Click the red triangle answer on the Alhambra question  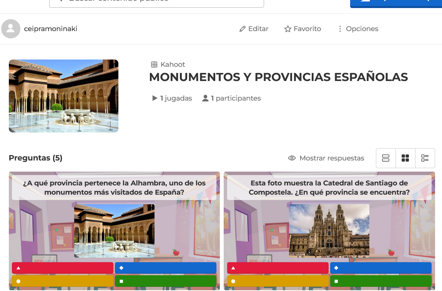(x=62, y=268)
